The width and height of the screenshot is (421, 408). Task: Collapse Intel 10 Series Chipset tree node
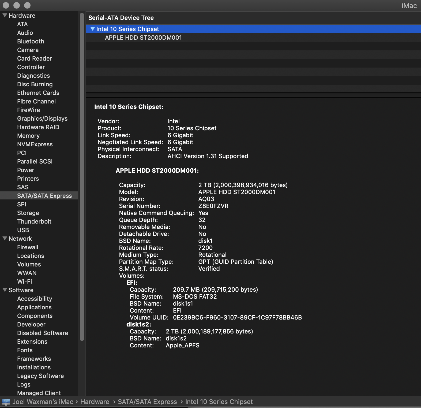[93, 29]
